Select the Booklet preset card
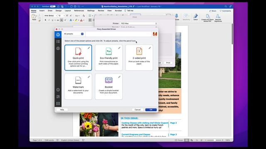 [108, 87]
